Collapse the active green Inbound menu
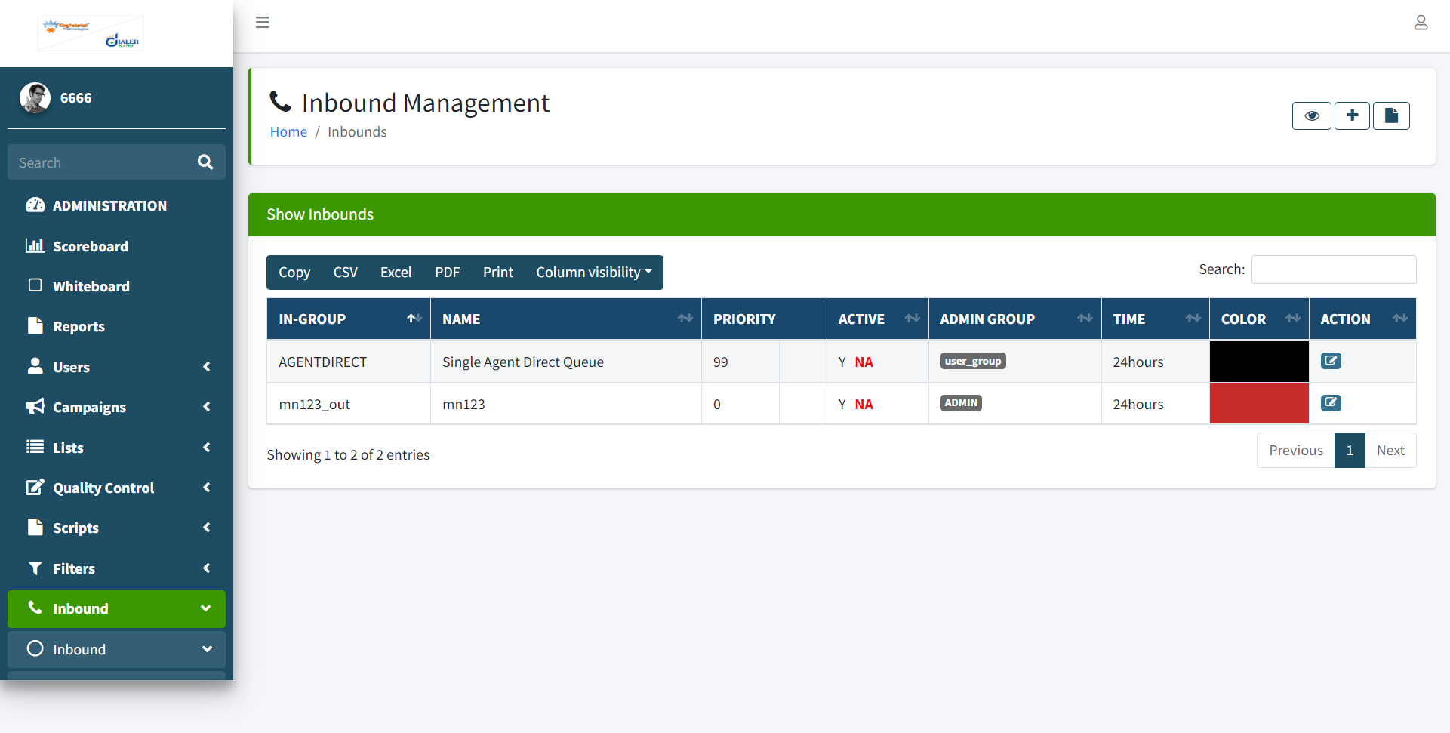The image size is (1450, 733). point(116,608)
